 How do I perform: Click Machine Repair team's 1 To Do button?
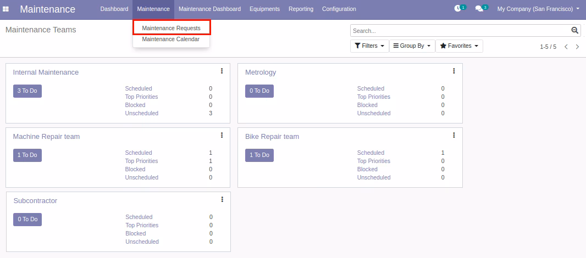pyautogui.click(x=27, y=155)
